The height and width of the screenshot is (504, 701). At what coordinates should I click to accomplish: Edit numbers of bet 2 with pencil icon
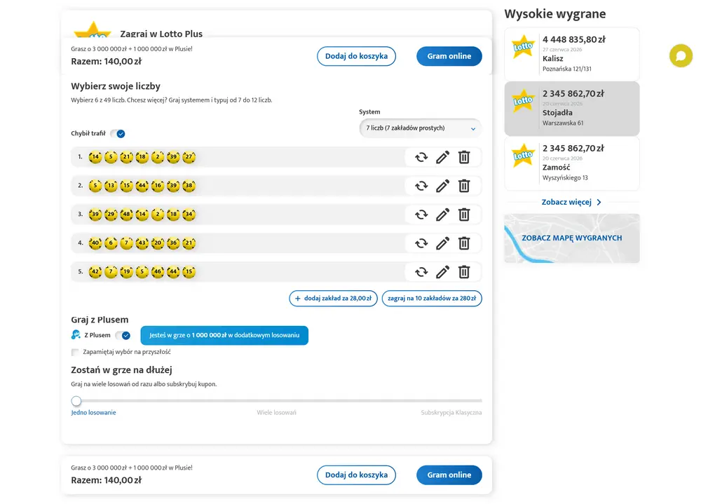tap(442, 186)
